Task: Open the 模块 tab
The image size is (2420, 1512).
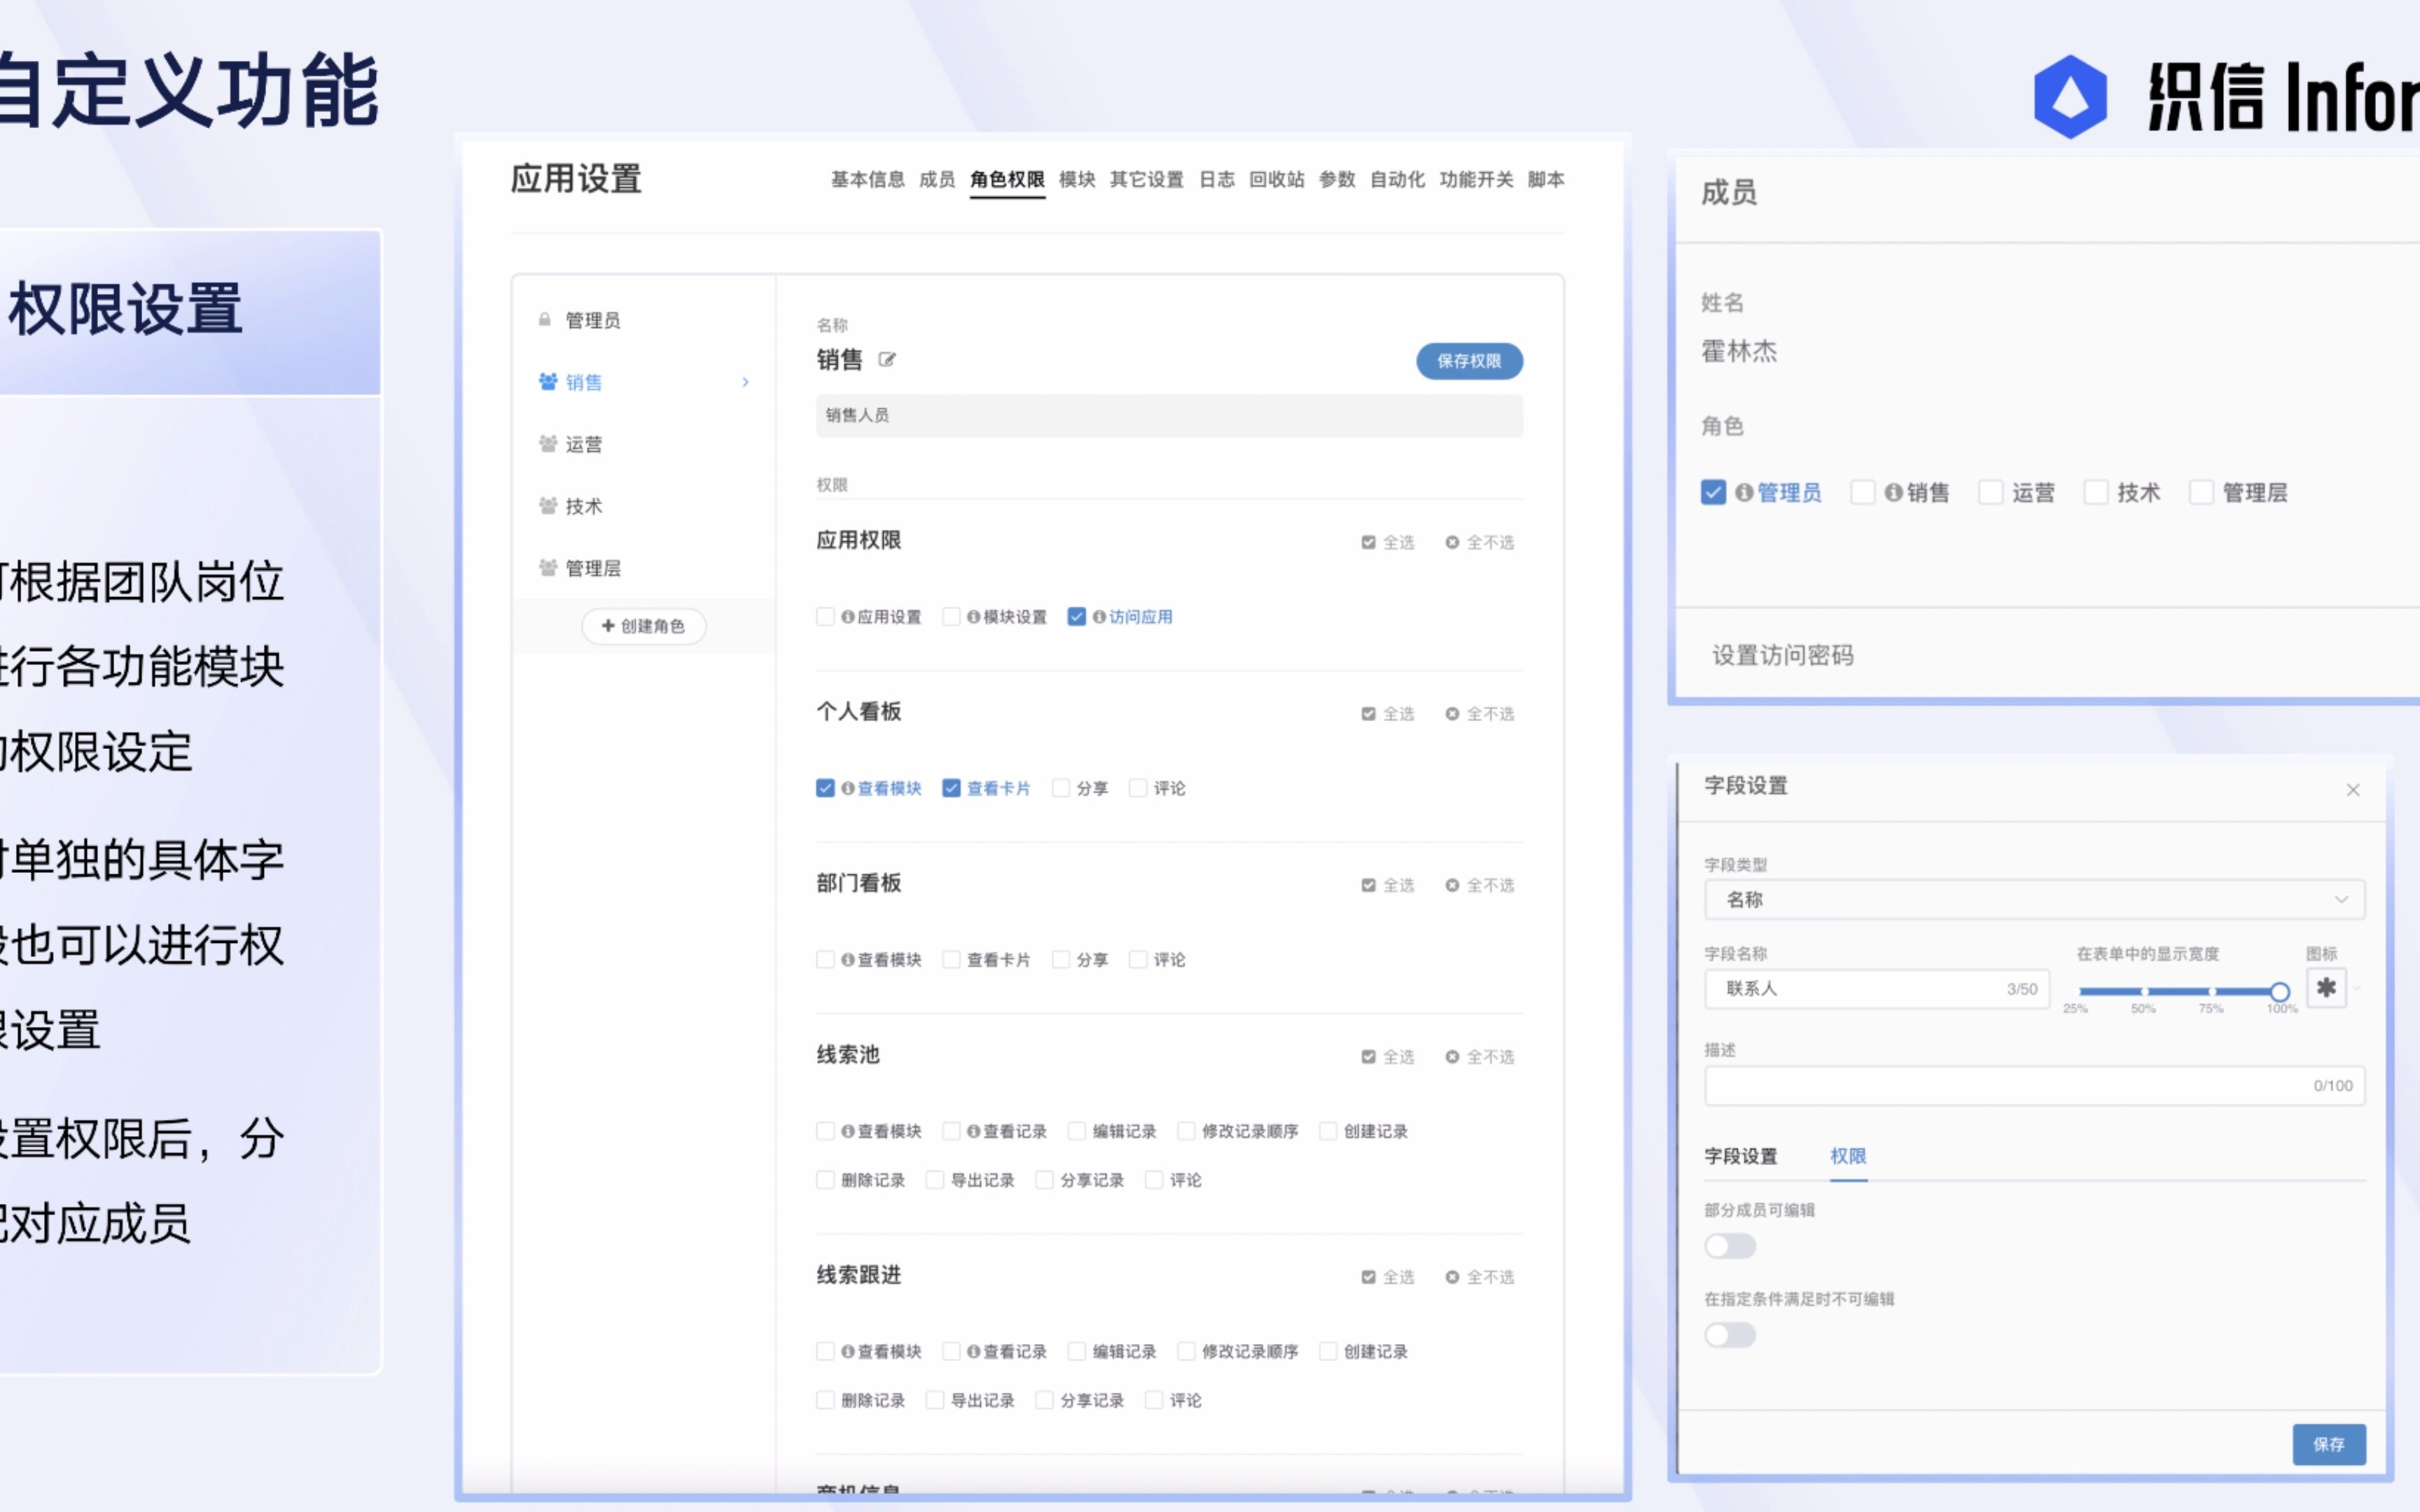Action: 1077,179
